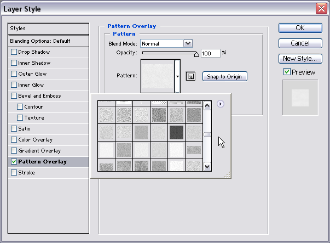
Task: Click the Snap to Origin button
Action: 224,76
